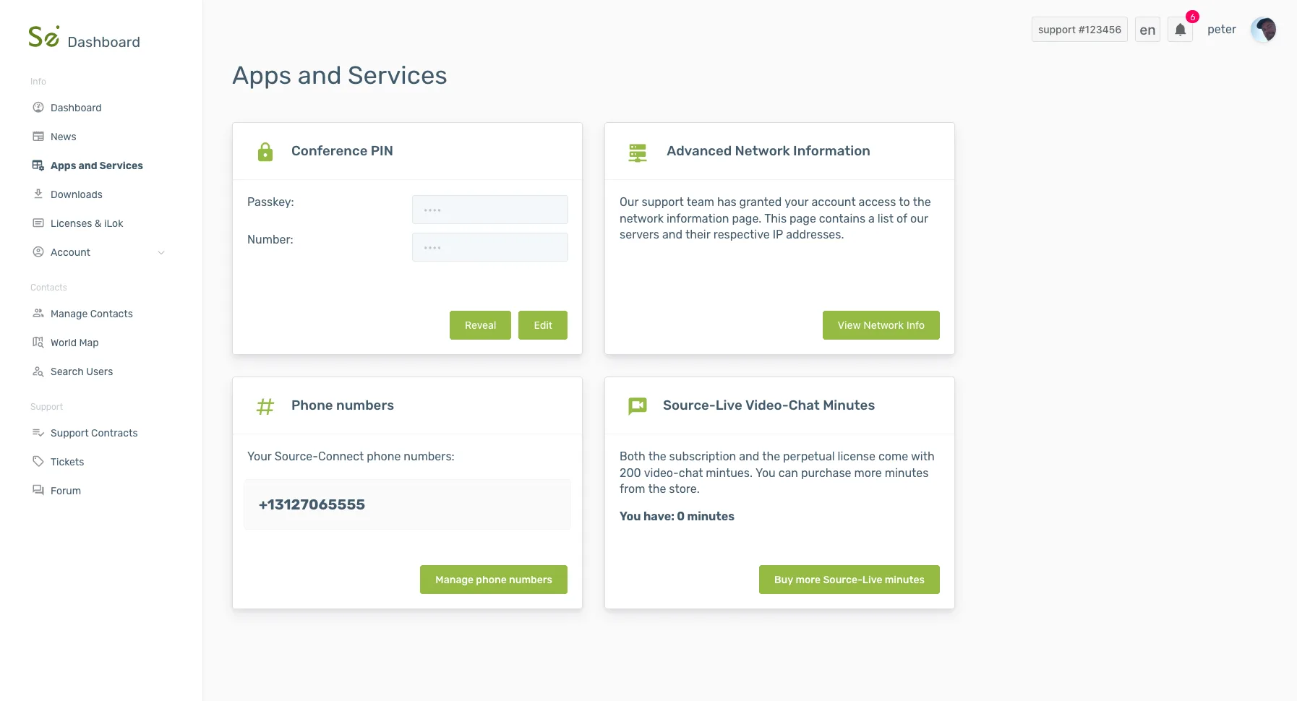This screenshot has width=1297, height=701.
Task: Click Source-Live Video-Chat Minutes heading
Action: (769, 405)
